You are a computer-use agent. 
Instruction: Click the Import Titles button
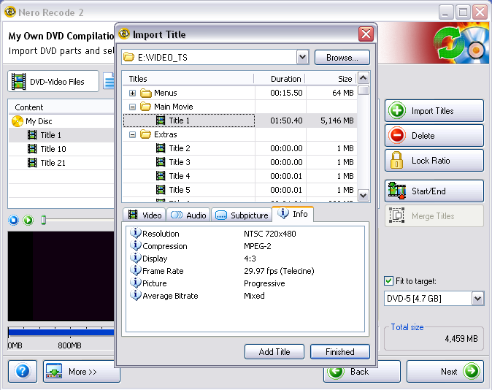point(434,110)
